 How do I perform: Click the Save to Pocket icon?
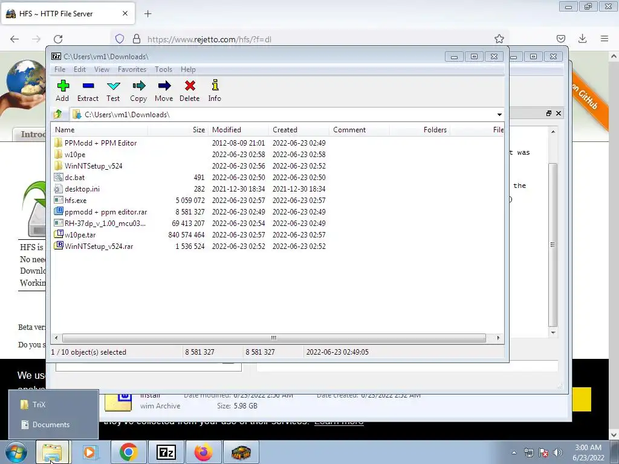(560, 39)
